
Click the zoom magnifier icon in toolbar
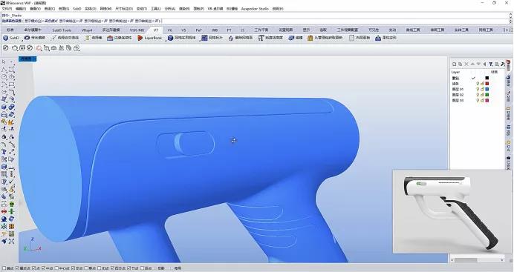[39, 48]
